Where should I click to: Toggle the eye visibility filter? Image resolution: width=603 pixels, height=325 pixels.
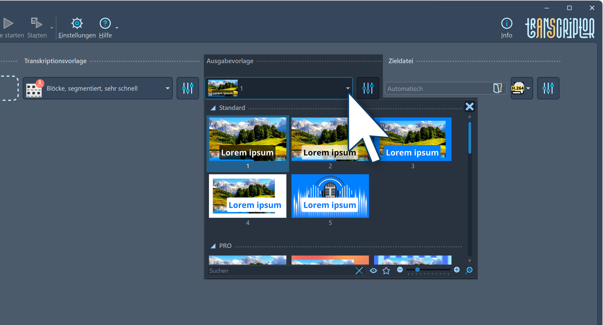tap(373, 271)
